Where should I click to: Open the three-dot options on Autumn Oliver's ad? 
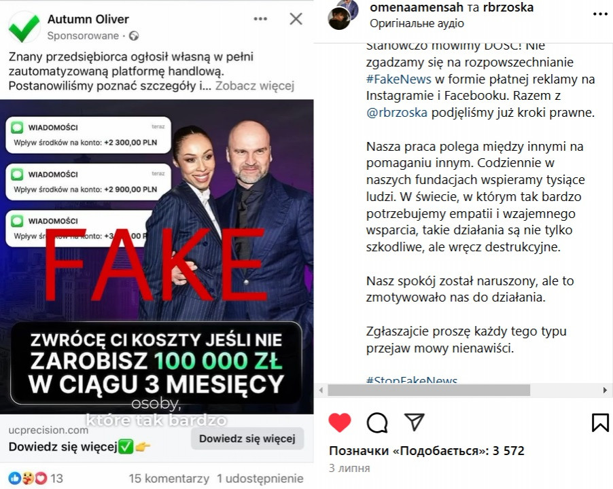coord(260,19)
